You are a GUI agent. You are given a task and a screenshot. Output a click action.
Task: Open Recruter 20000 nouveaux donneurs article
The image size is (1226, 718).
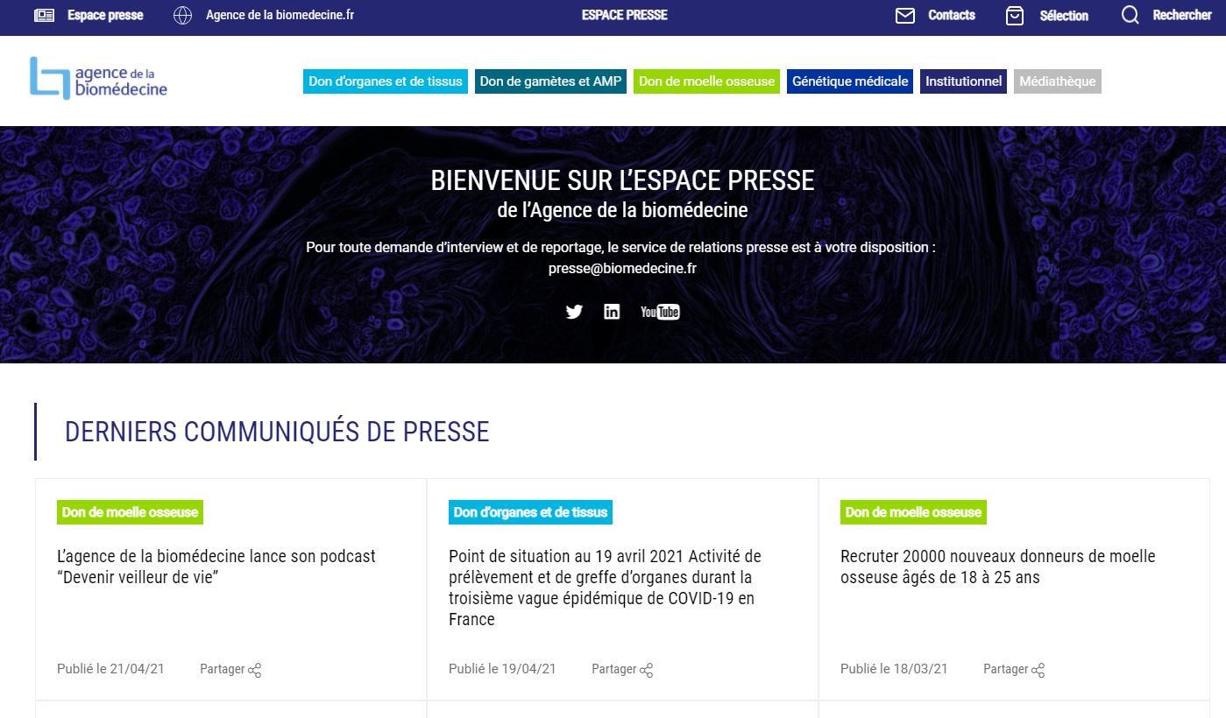coord(998,567)
